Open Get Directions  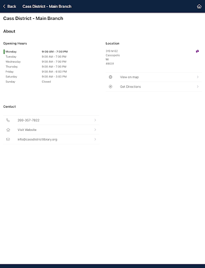pos(154,87)
